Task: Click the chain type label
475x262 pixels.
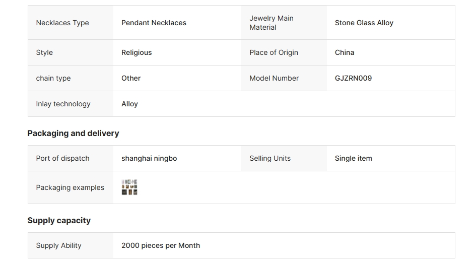Action: click(x=53, y=78)
